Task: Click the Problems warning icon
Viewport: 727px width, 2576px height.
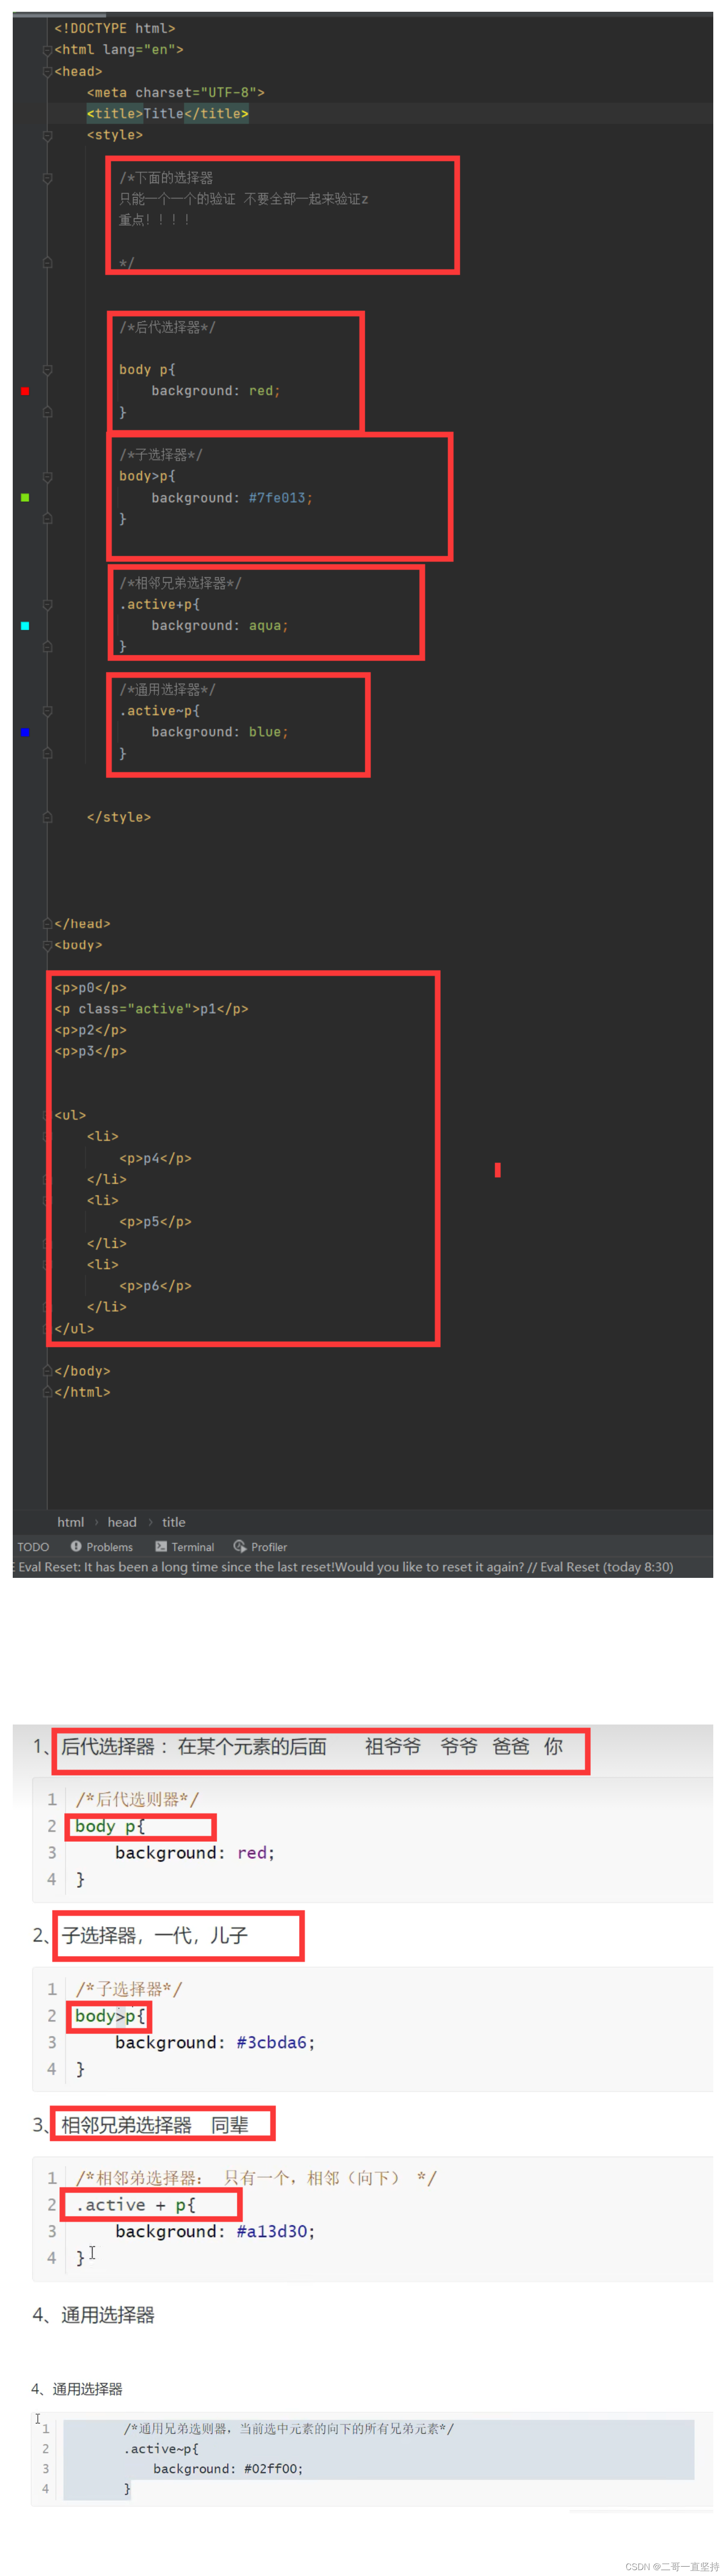Action: [x=76, y=1546]
